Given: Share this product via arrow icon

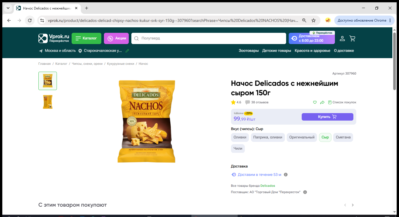Looking at the screenshot, I should 322,102.
